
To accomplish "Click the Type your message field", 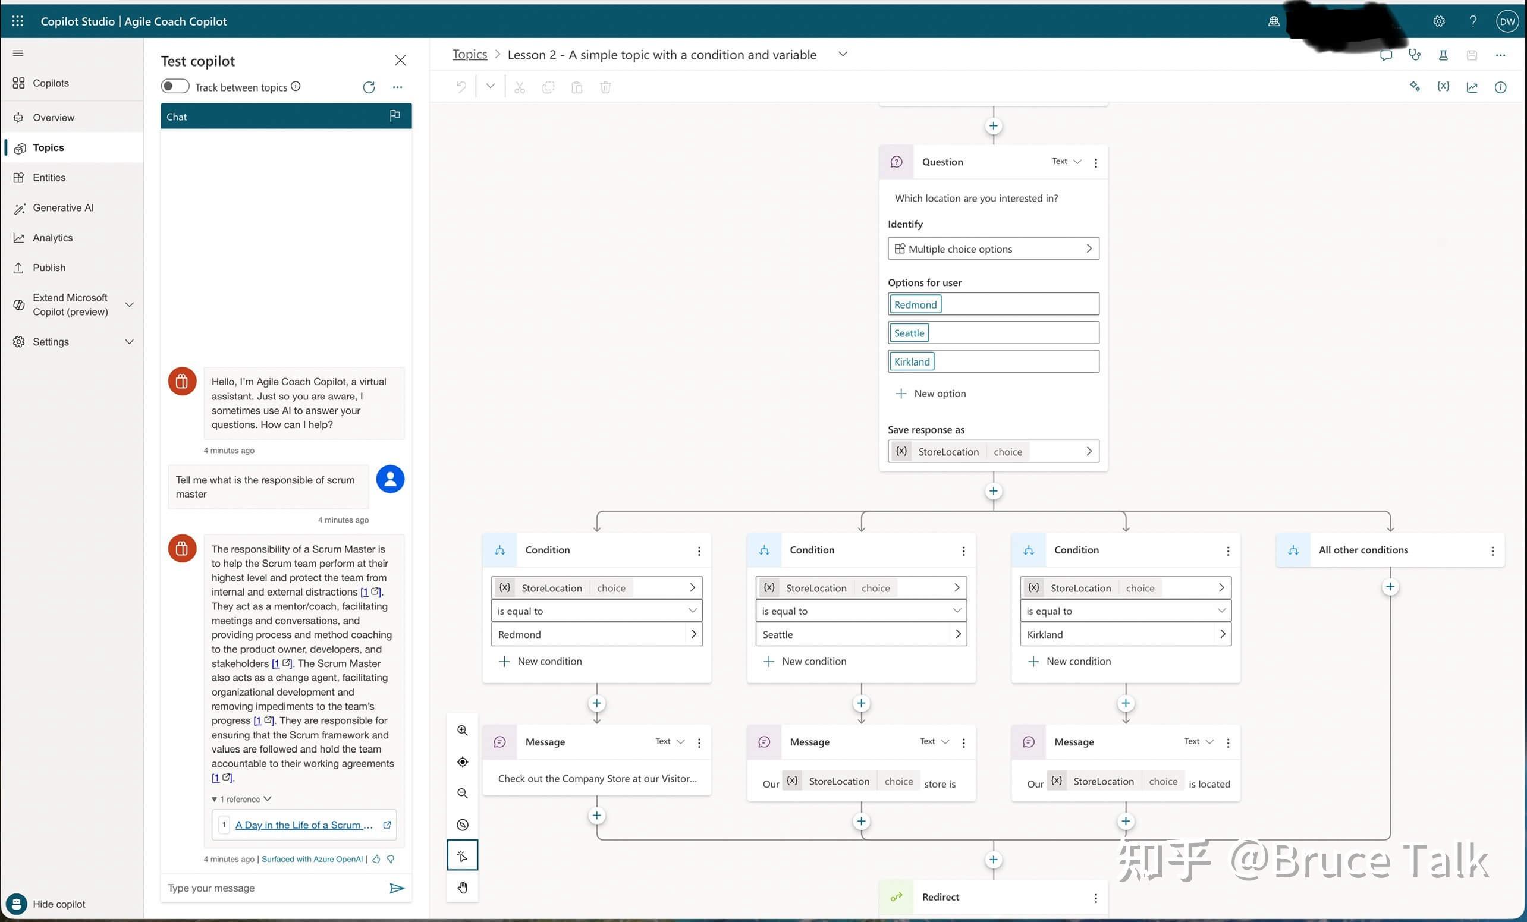I will 273,888.
